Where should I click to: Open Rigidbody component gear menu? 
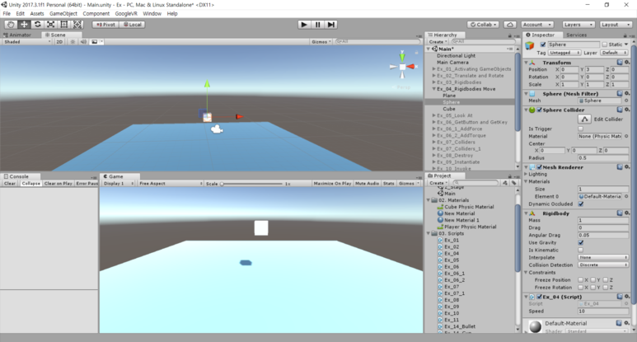pyautogui.click(x=627, y=213)
